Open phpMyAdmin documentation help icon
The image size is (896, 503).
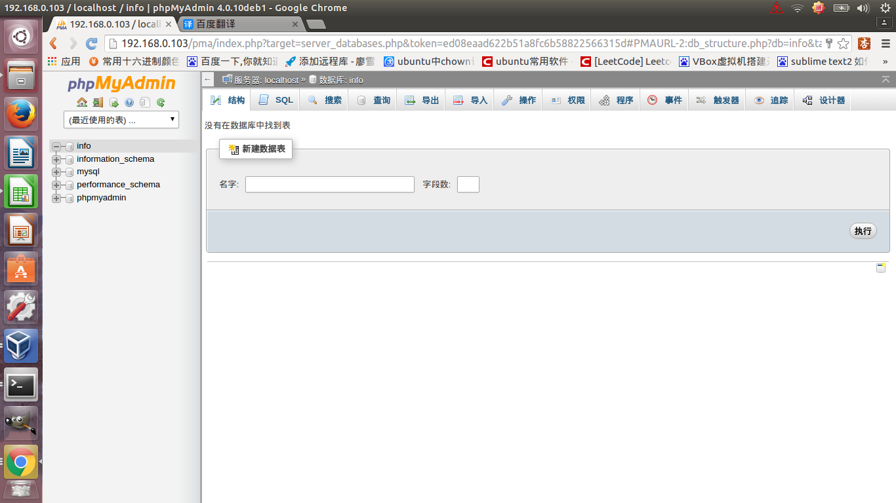coord(129,102)
